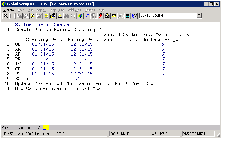The height and width of the screenshot is (166, 227).
Task: Open the System menu
Action: [x=8, y=10]
